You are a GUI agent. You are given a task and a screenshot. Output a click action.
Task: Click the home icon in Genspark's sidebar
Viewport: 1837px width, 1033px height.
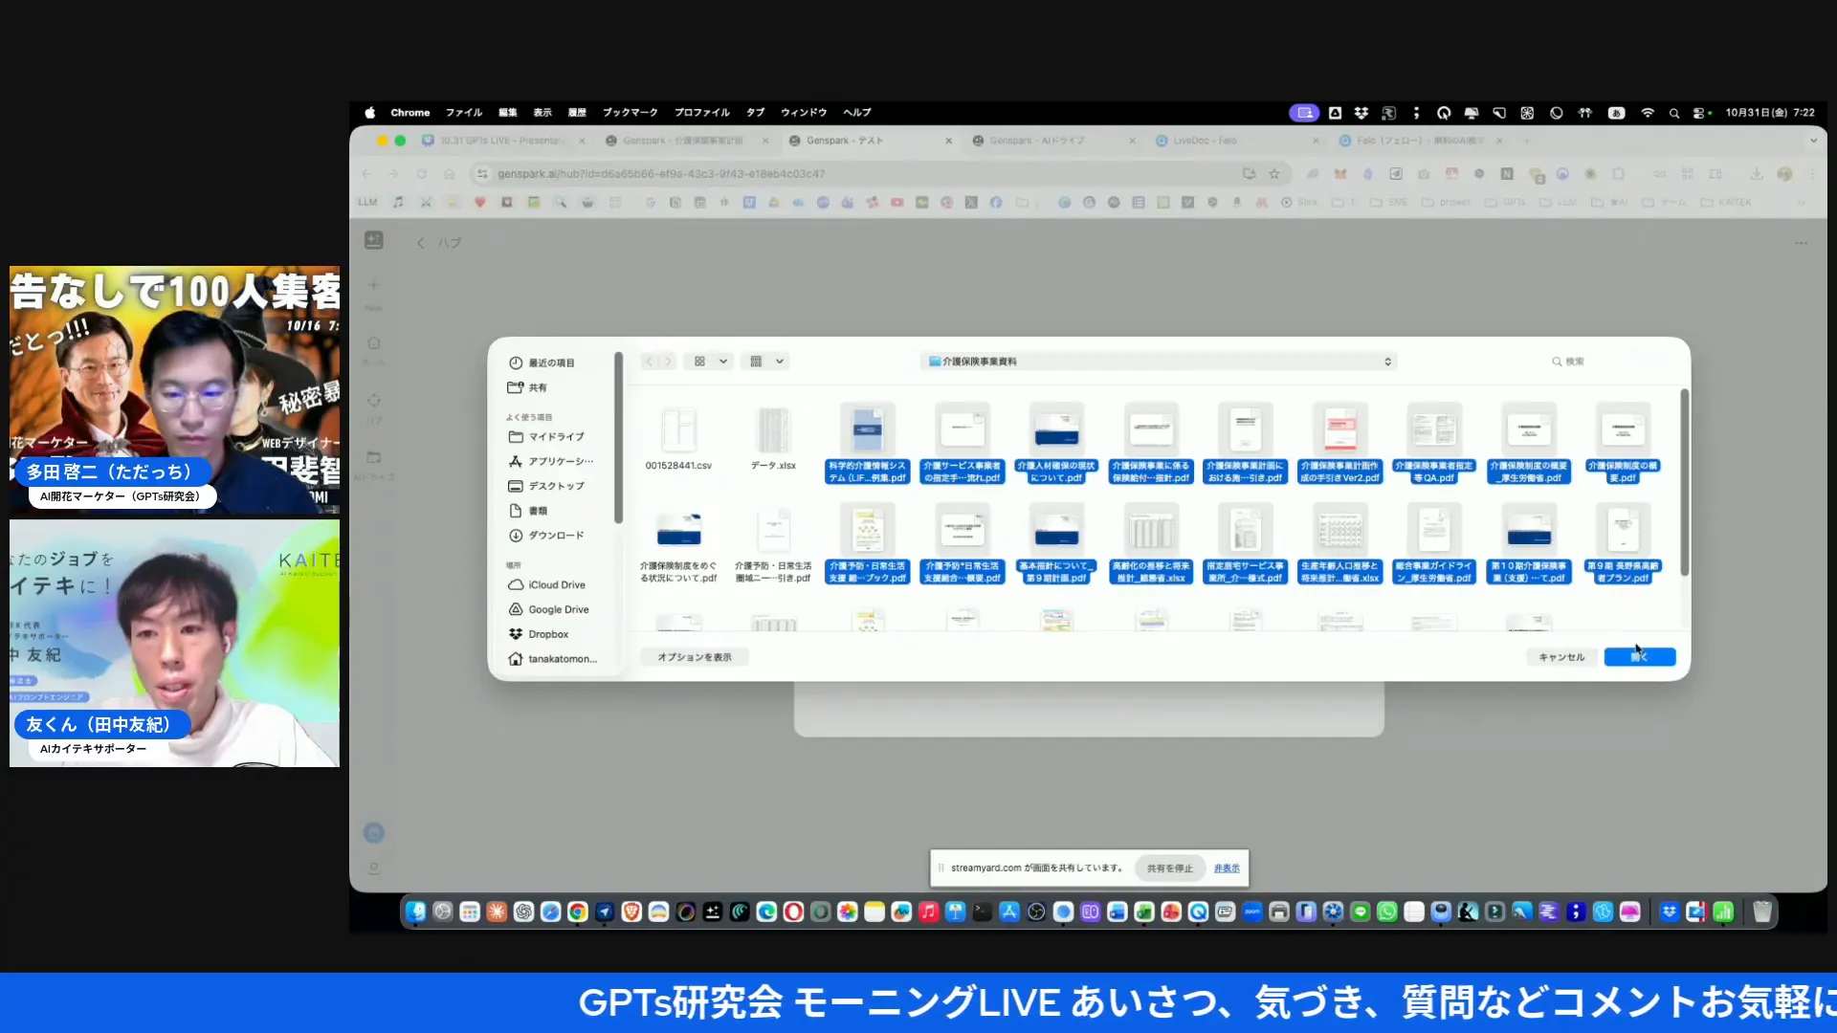coord(374,342)
